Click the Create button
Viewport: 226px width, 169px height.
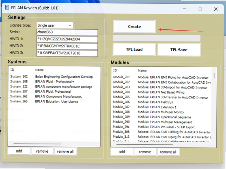click(x=134, y=27)
